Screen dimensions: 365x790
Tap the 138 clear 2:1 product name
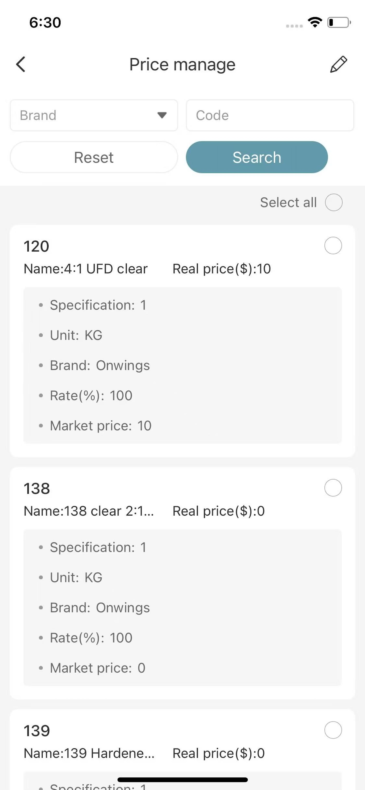[x=89, y=511]
